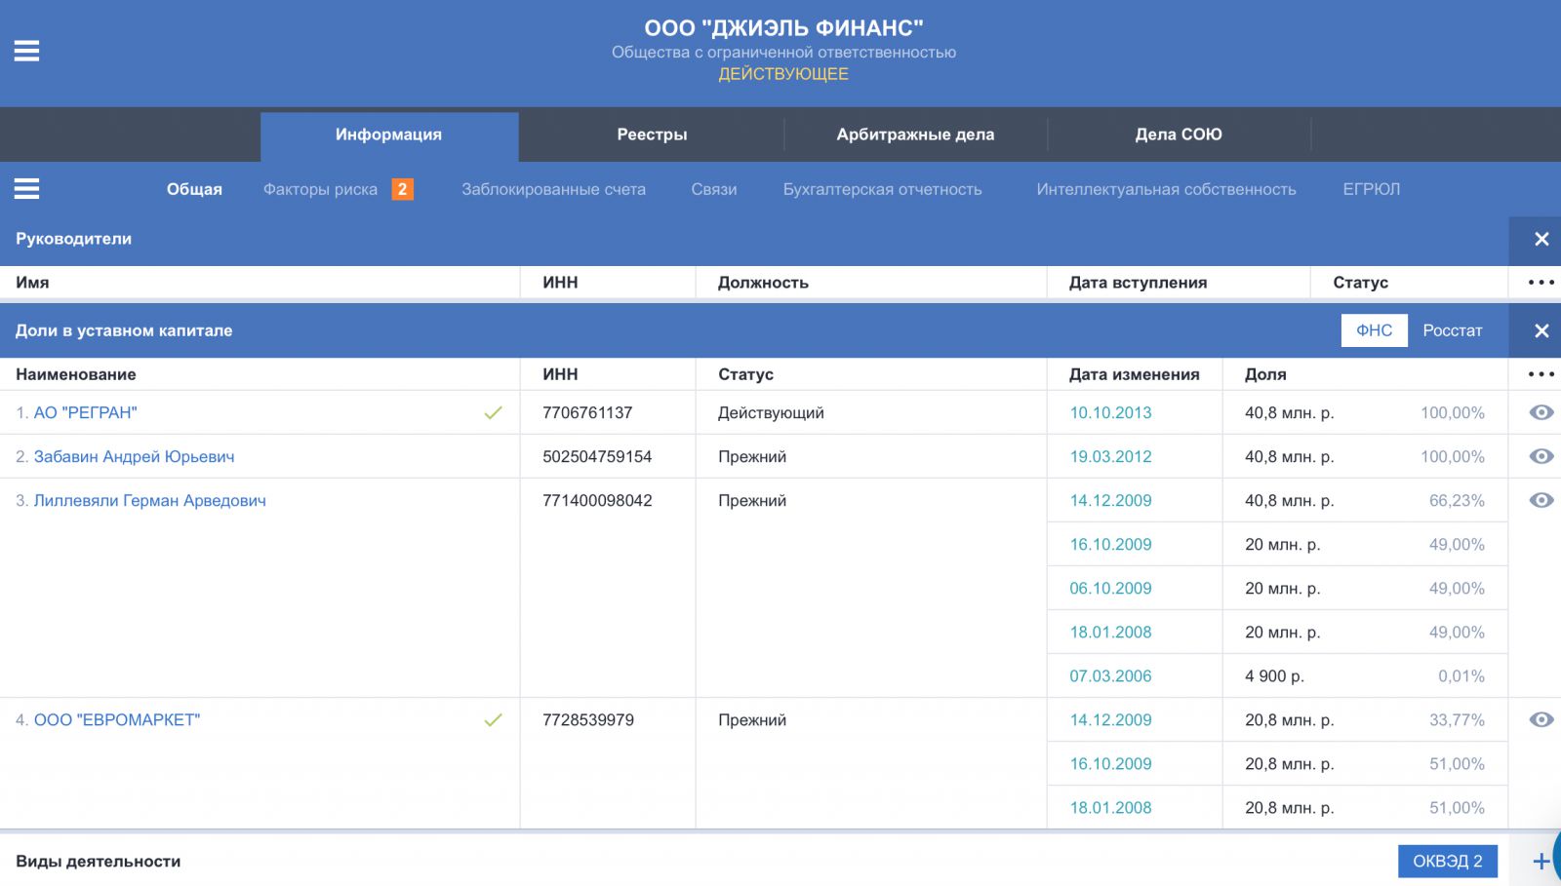Click the date 07.03.2006

(x=1110, y=675)
